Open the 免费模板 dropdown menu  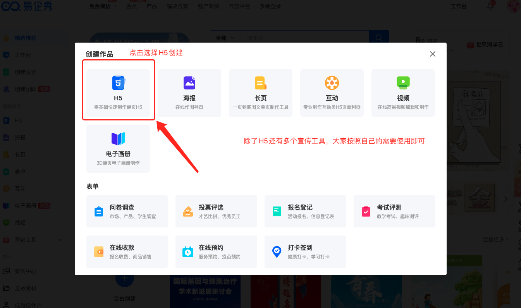pyautogui.click(x=103, y=6)
